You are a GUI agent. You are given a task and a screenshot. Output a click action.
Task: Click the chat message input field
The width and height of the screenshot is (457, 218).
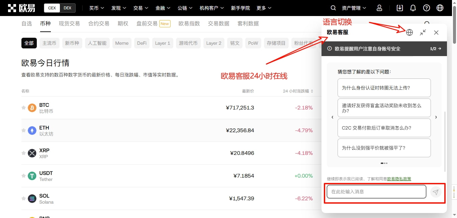376,192
